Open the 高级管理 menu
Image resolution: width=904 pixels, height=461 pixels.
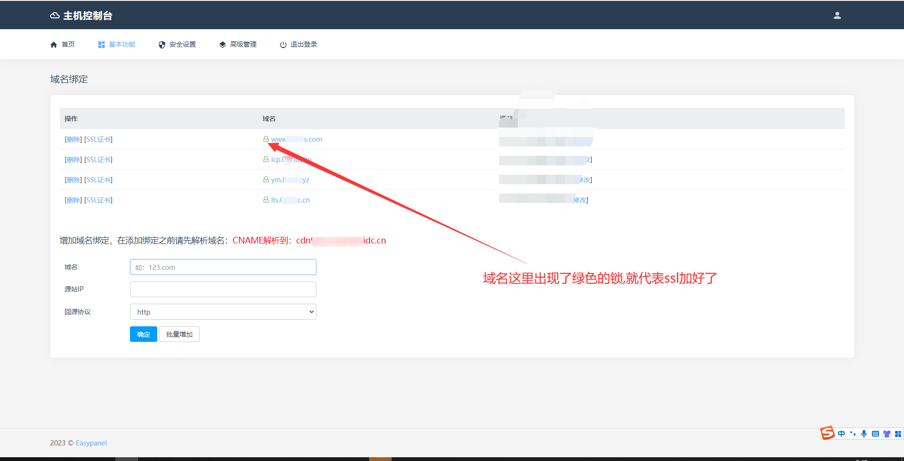pyautogui.click(x=238, y=44)
